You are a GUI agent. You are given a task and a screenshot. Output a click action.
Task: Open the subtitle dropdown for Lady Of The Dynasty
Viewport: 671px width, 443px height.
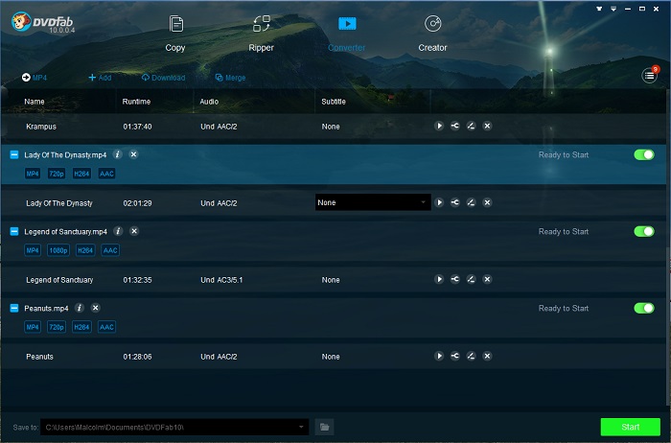click(373, 202)
